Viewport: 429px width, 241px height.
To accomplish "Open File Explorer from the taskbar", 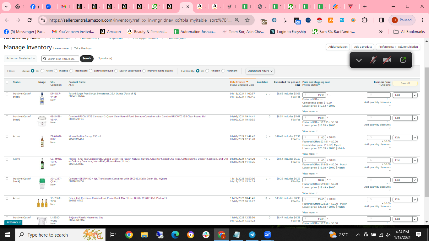I will [144, 235].
